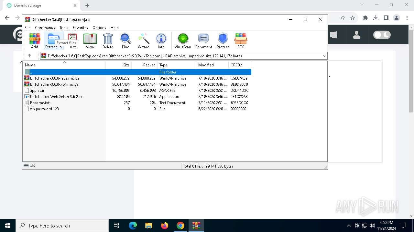The image size is (414, 232).
Task: Open the View toolbar tool
Action: coord(90,41)
